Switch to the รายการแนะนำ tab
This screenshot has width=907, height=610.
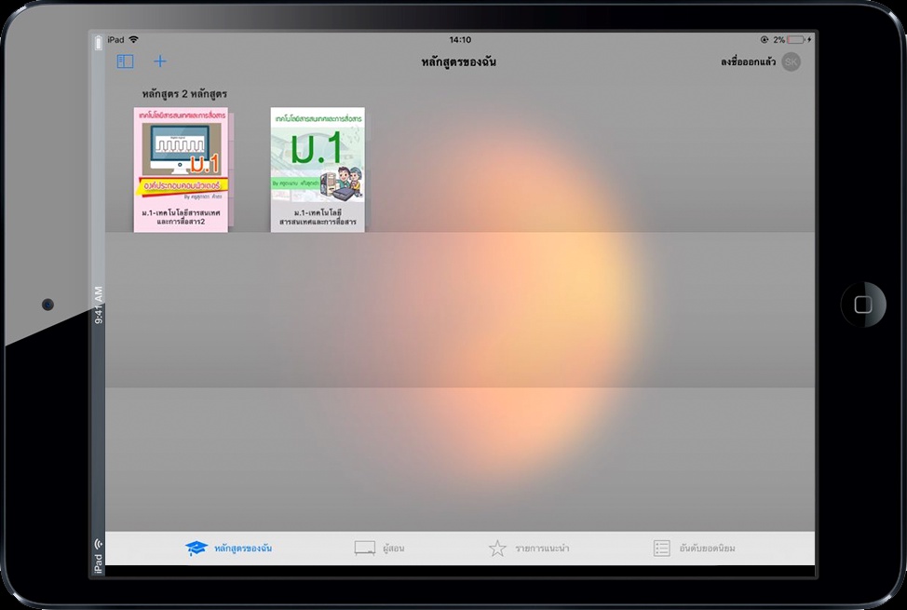click(x=529, y=549)
